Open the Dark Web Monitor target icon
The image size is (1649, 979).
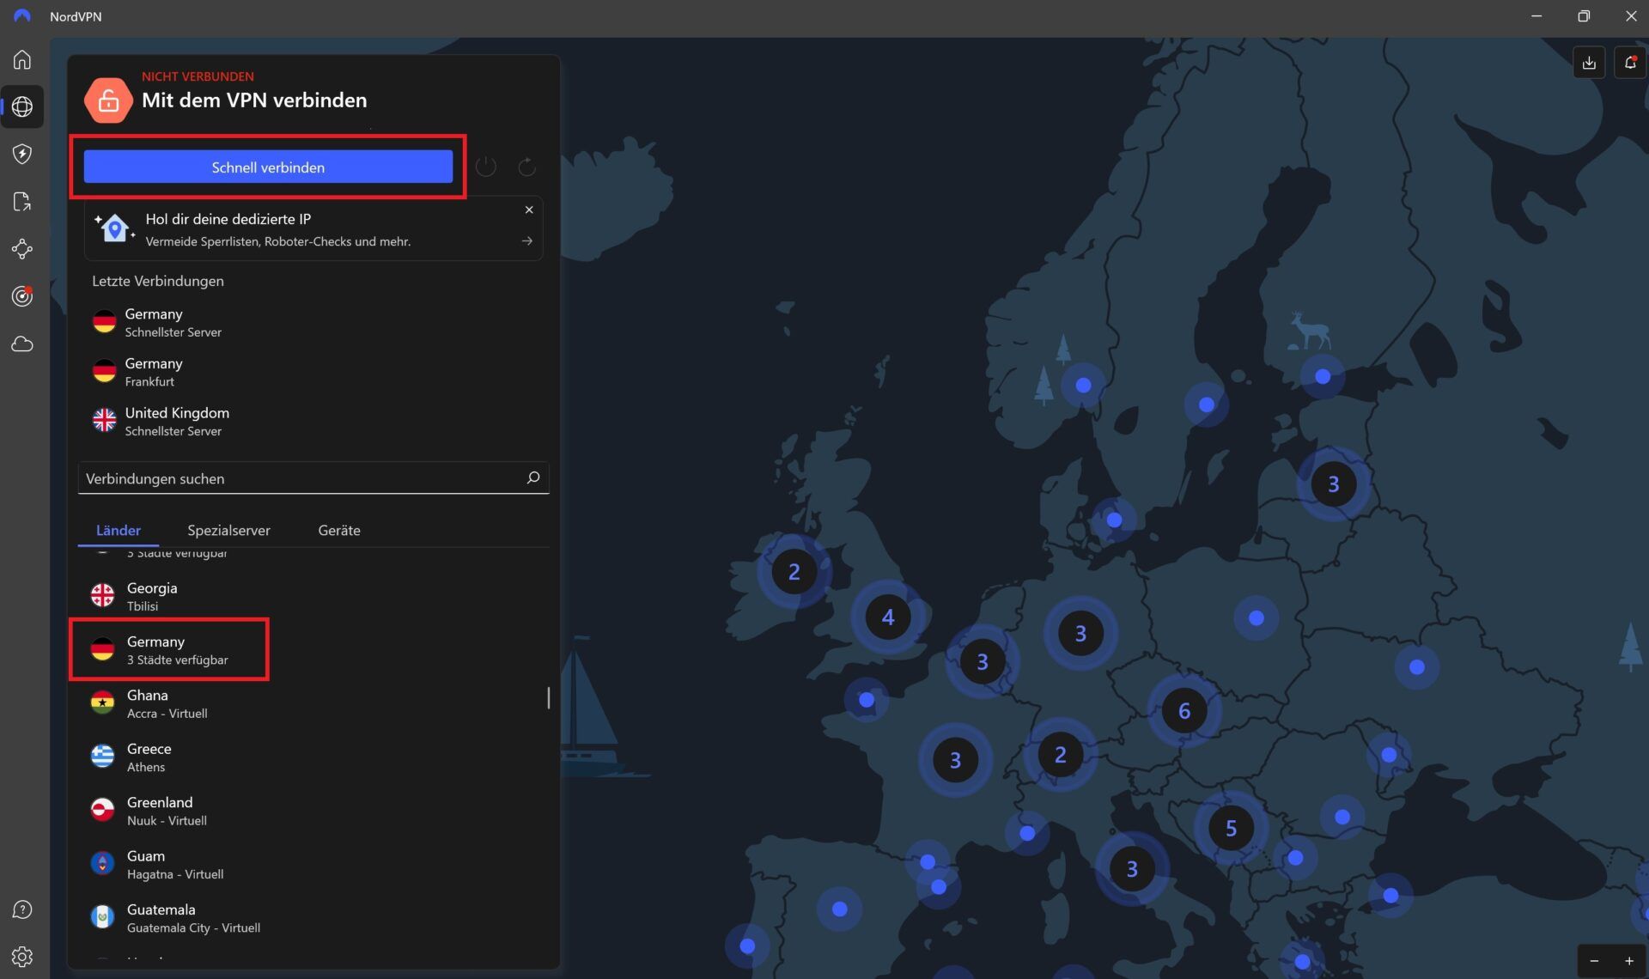click(x=22, y=296)
